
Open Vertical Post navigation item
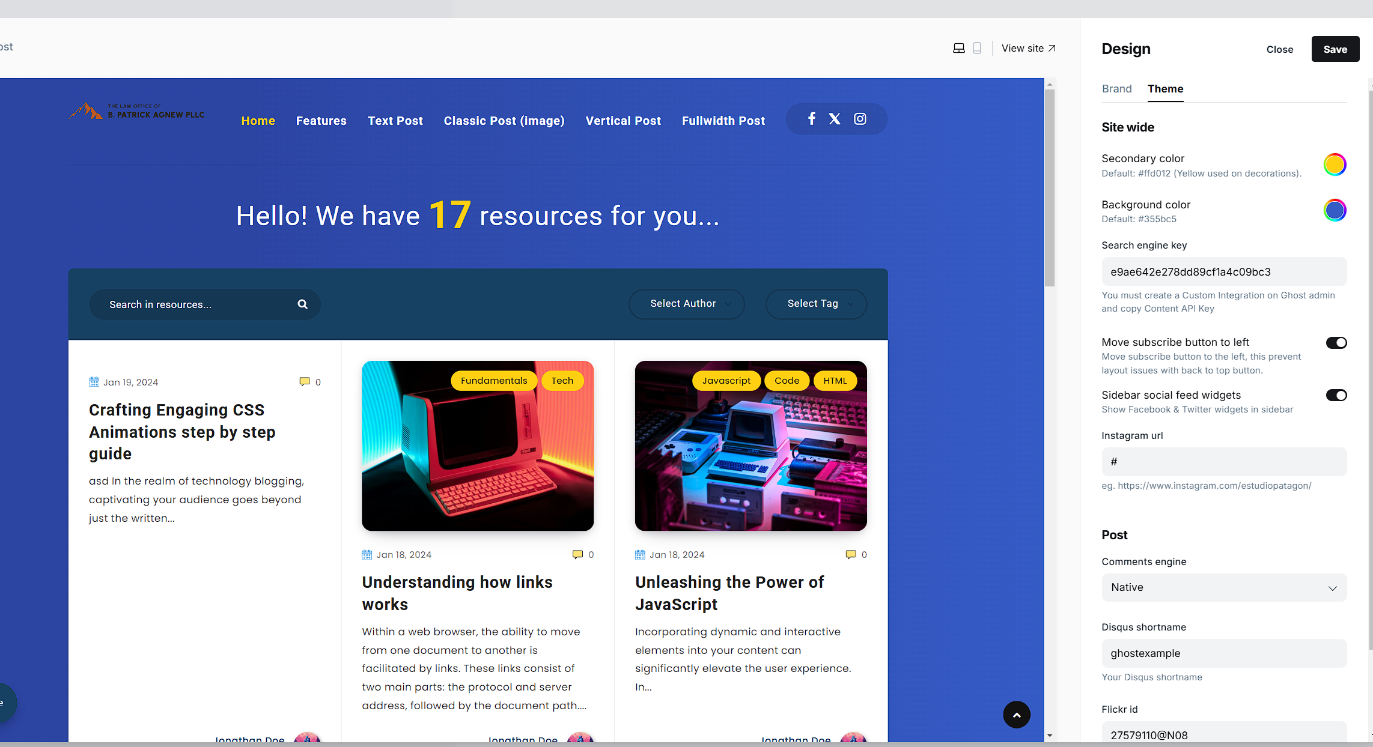623,121
